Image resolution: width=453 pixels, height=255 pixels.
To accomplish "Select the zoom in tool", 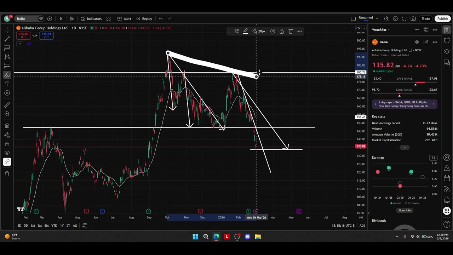I will (7, 114).
